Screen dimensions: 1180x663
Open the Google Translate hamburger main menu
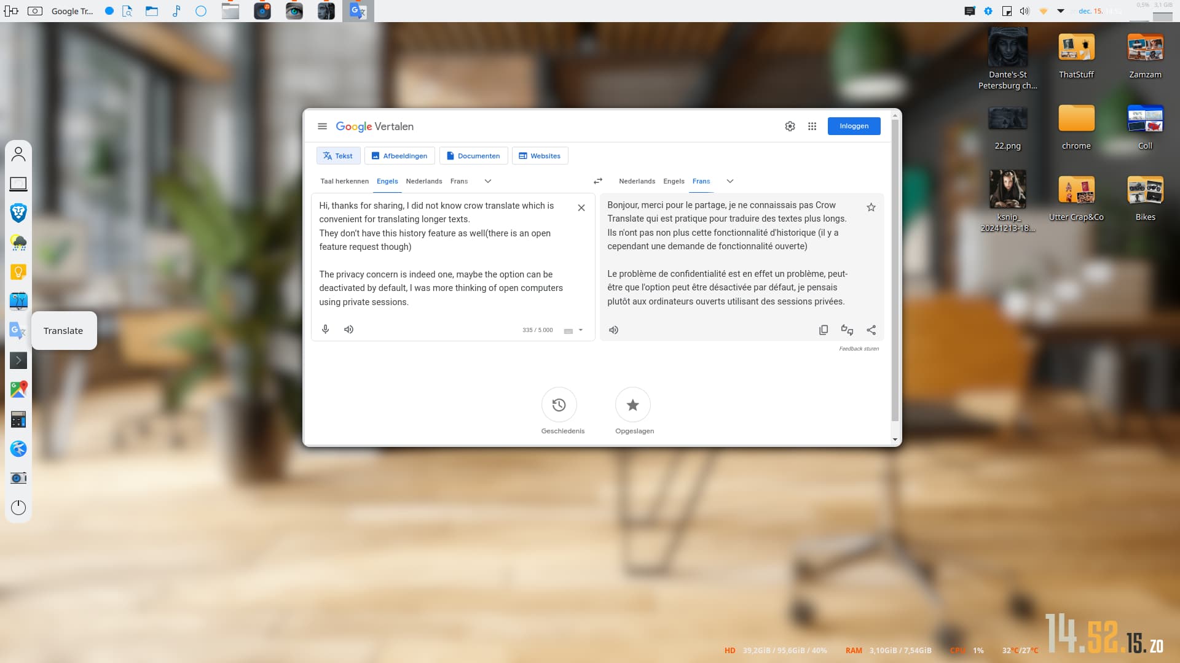click(322, 126)
